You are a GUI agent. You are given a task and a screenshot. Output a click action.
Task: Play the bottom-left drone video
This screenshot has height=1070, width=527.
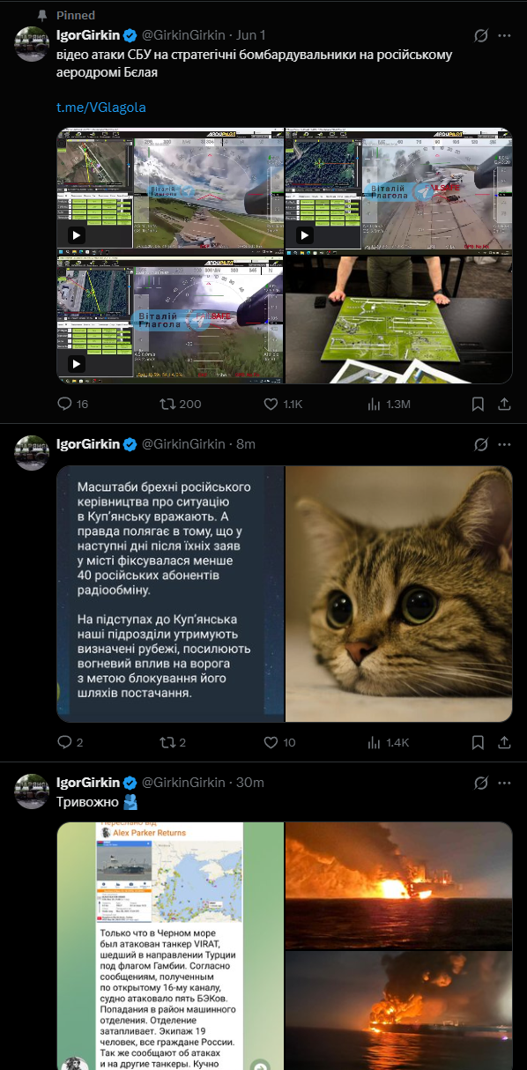[76, 363]
